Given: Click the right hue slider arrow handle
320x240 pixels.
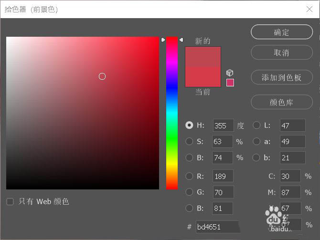Looking at the screenshot, I should 181,40.
